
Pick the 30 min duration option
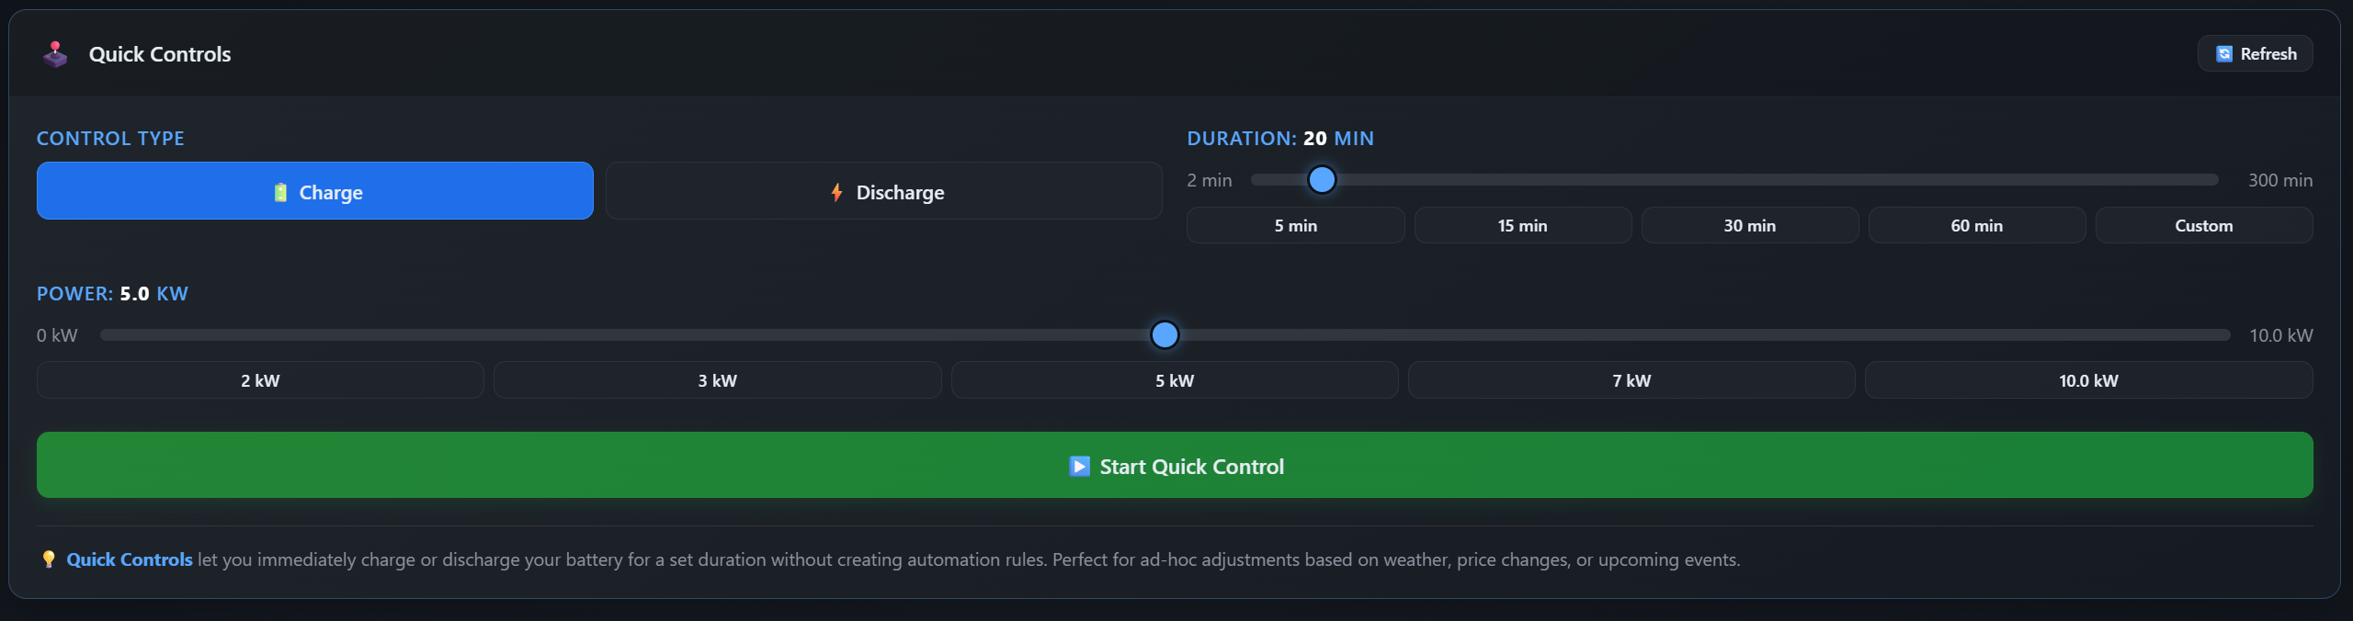point(1749,225)
